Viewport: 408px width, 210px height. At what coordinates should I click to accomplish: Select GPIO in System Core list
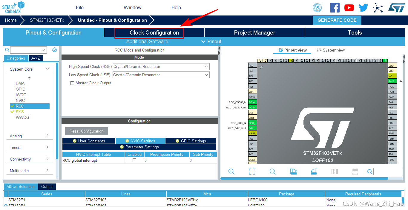click(21, 89)
